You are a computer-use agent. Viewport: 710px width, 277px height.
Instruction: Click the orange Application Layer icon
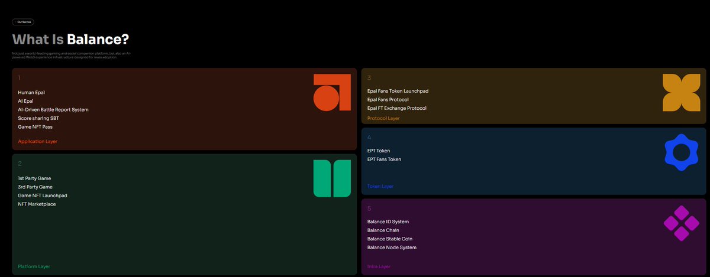click(332, 92)
